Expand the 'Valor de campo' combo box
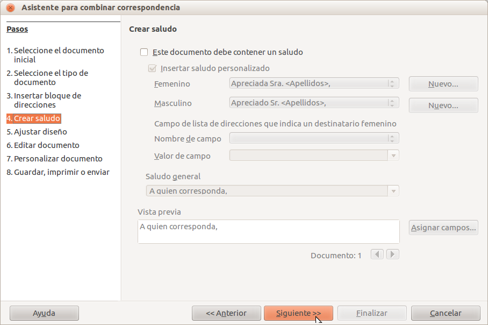This screenshot has height=325, width=488. 393,156
